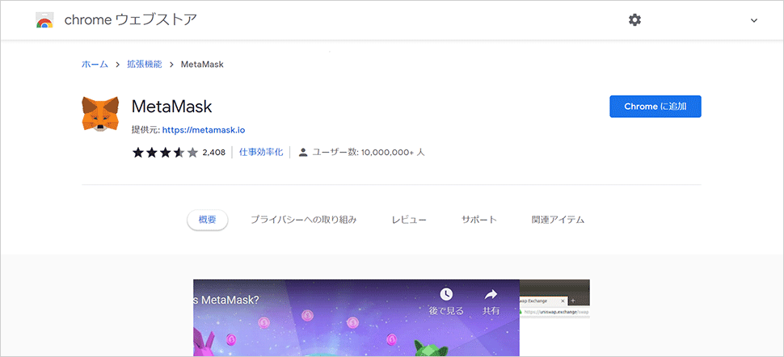Expand the account dropdown chevron at top right
784x357 pixels.
[754, 20]
